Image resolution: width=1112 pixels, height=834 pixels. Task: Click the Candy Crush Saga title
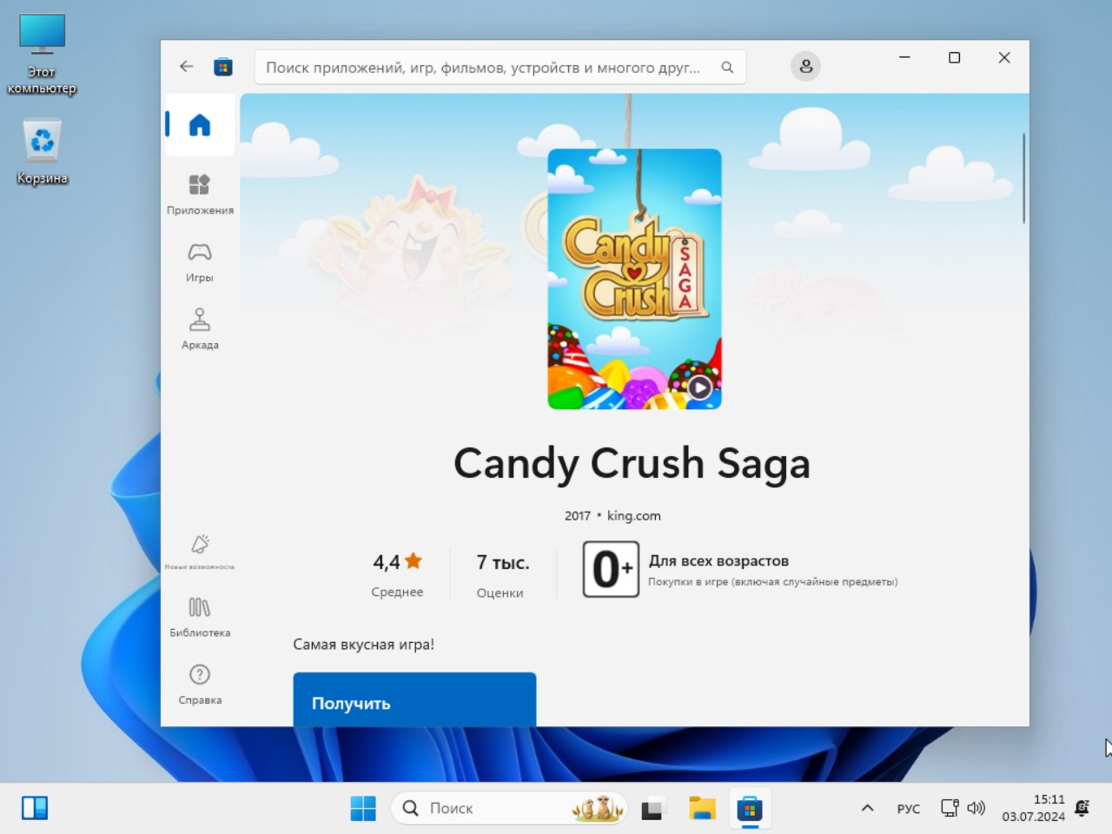[x=632, y=463]
